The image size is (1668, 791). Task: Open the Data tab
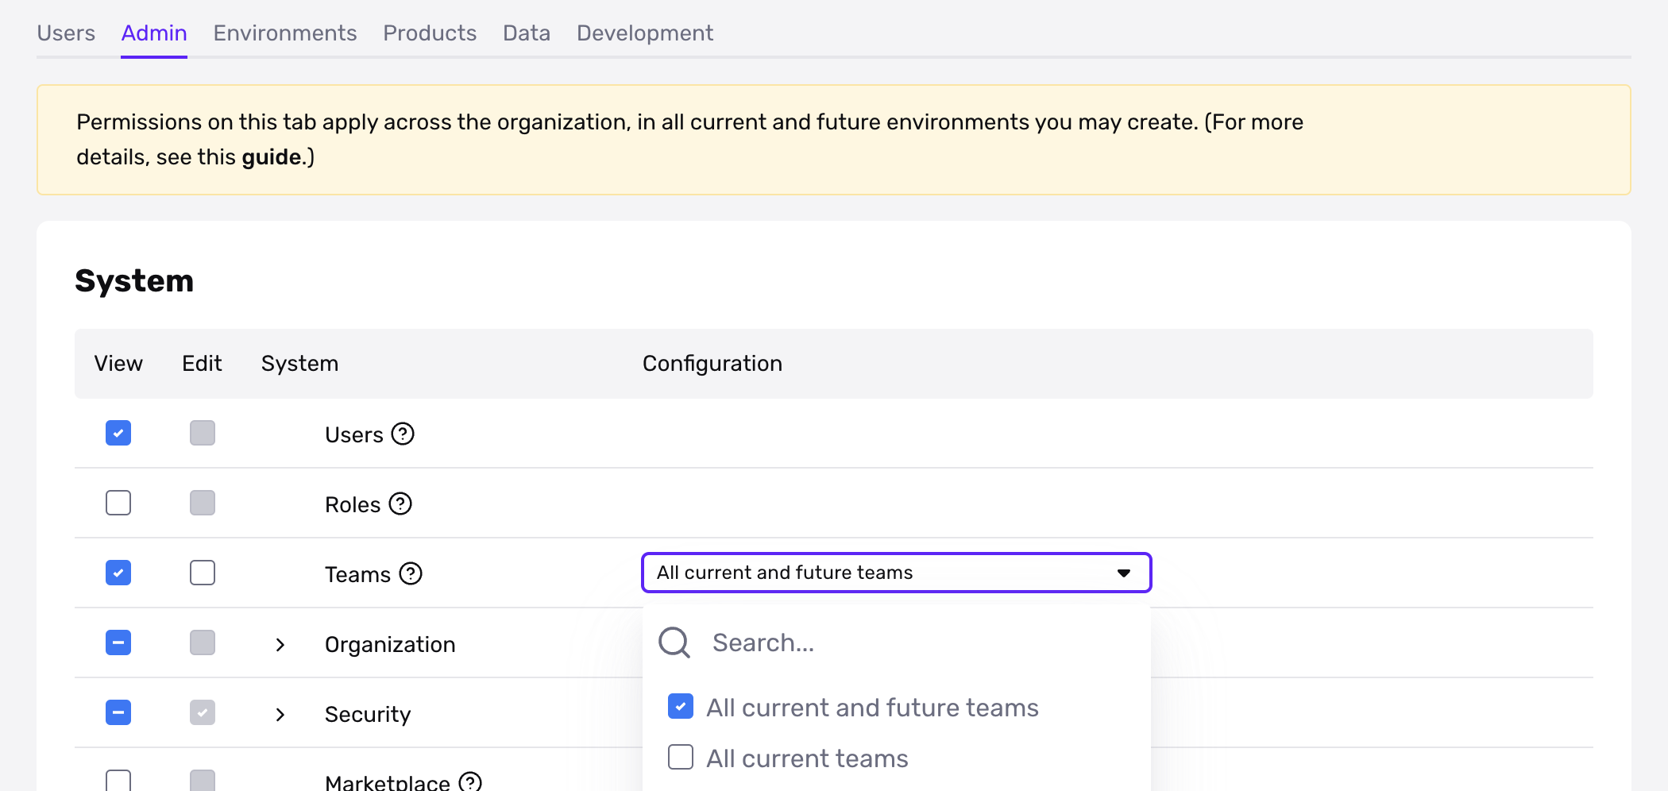pyautogui.click(x=527, y=33)
